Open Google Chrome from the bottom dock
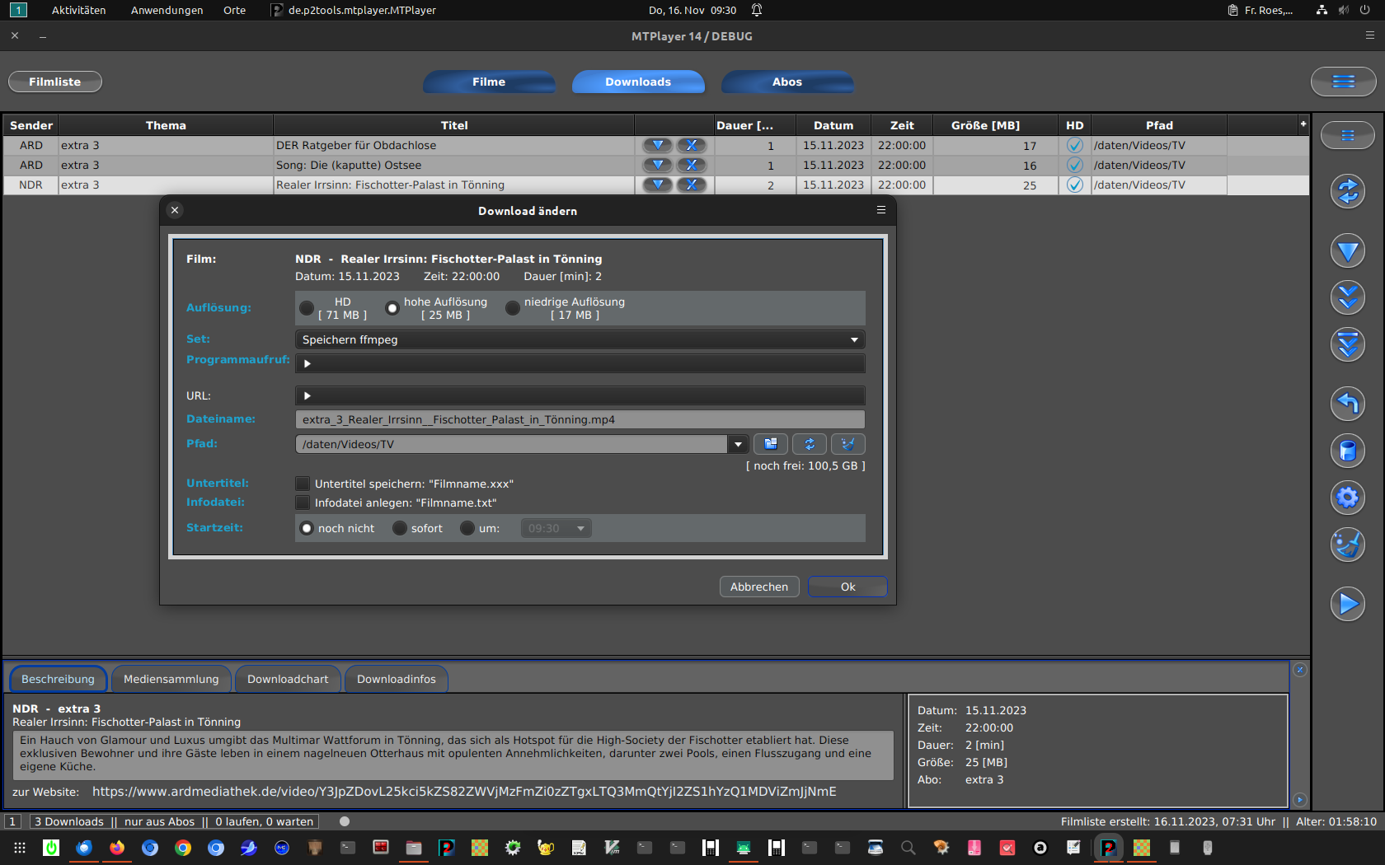Viewport: 1385px width, 865px height. point(183,848)
